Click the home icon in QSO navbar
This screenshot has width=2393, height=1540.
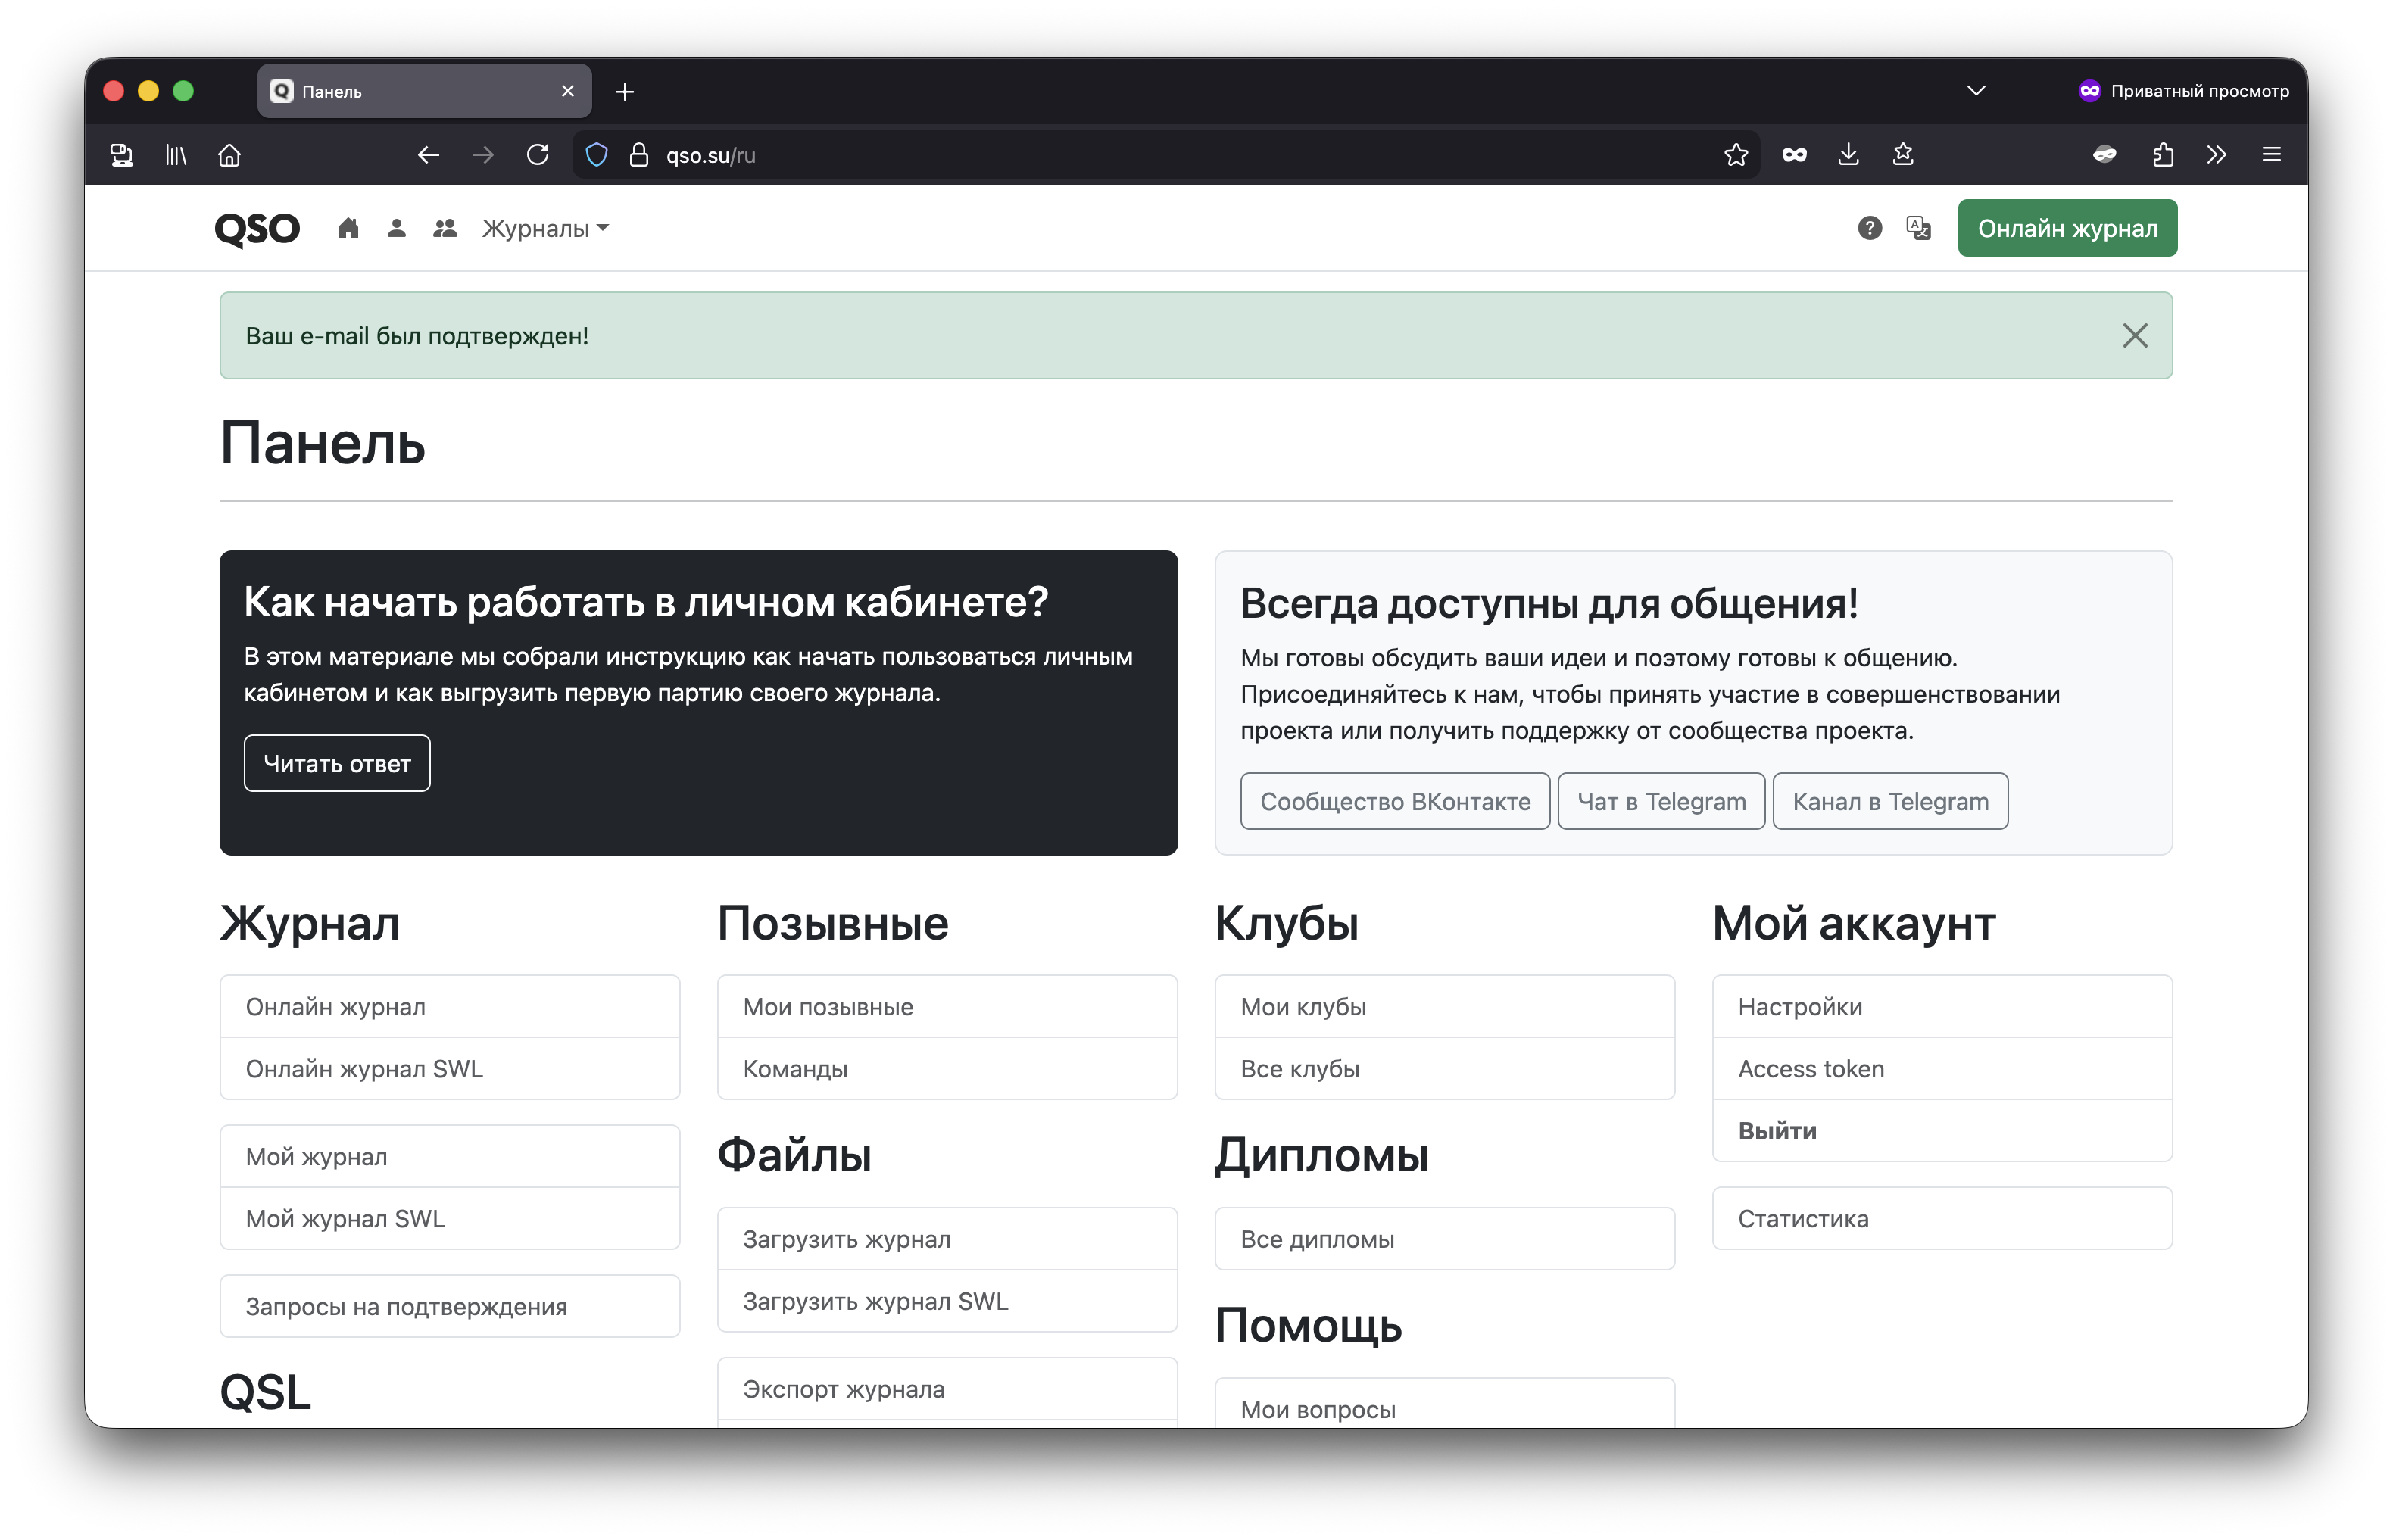click(348, 229)
